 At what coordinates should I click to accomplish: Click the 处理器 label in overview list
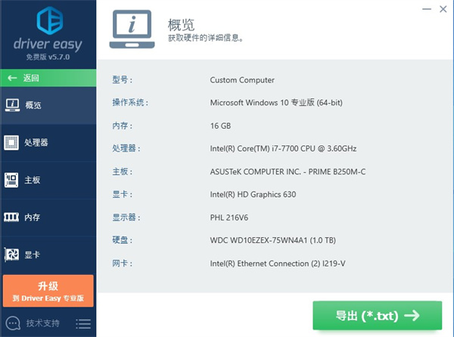[x=126, y=148]
